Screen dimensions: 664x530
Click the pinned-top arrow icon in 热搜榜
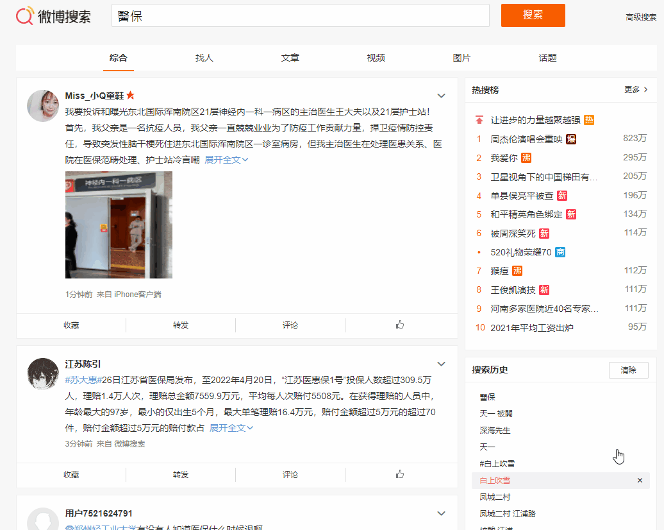click(x=479, y=120)
